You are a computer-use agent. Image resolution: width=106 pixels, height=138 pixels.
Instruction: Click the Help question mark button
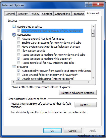(x=89, y=4)
